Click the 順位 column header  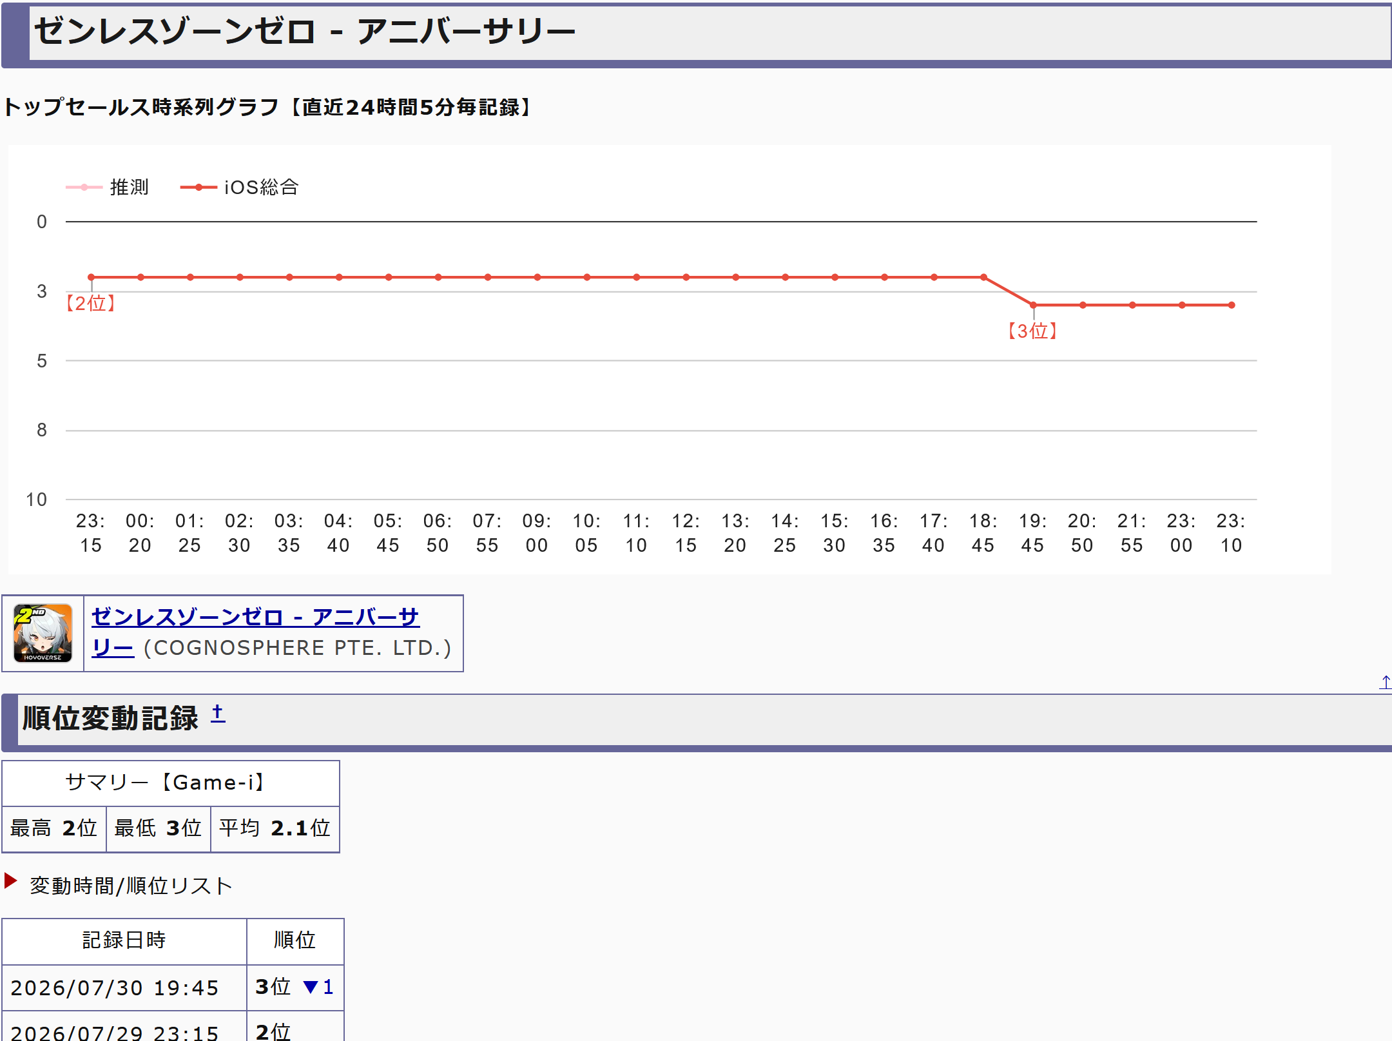point(295,940)
